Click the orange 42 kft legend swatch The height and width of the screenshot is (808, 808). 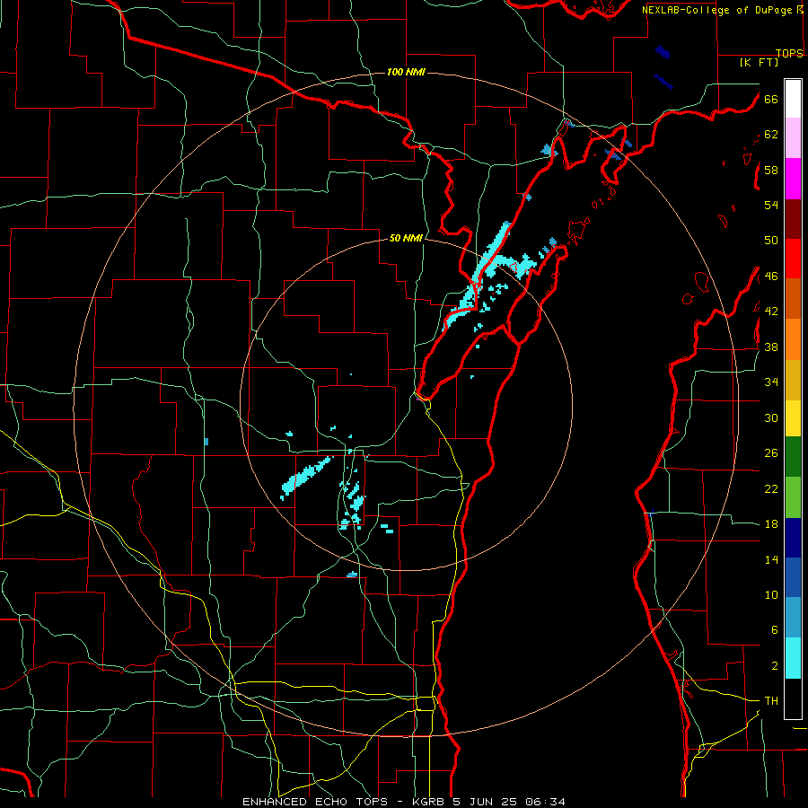click(x=793, y=339)
